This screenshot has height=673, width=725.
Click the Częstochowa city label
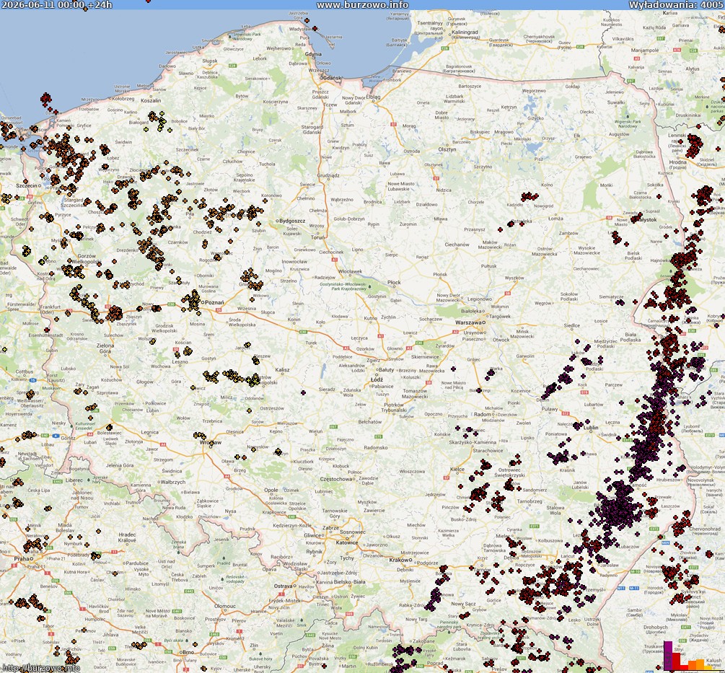(336, 479)
